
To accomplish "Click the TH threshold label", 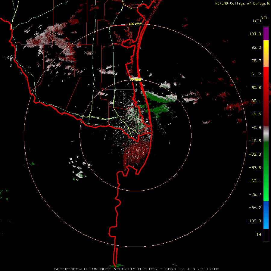I will 259,235.
